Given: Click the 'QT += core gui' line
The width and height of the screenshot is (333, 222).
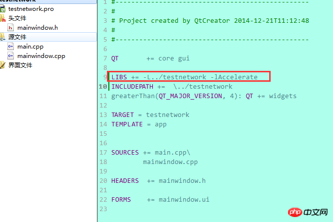Looking at the screenshot, I should (x=150, y=58).
